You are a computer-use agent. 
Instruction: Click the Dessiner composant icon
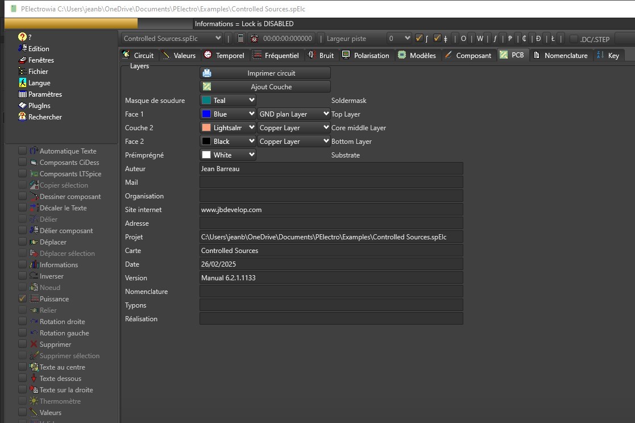[x=34, y=197]
